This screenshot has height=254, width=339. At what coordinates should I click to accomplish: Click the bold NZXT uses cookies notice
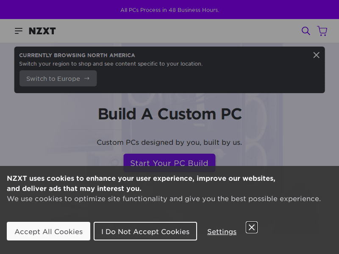point(141,183)
